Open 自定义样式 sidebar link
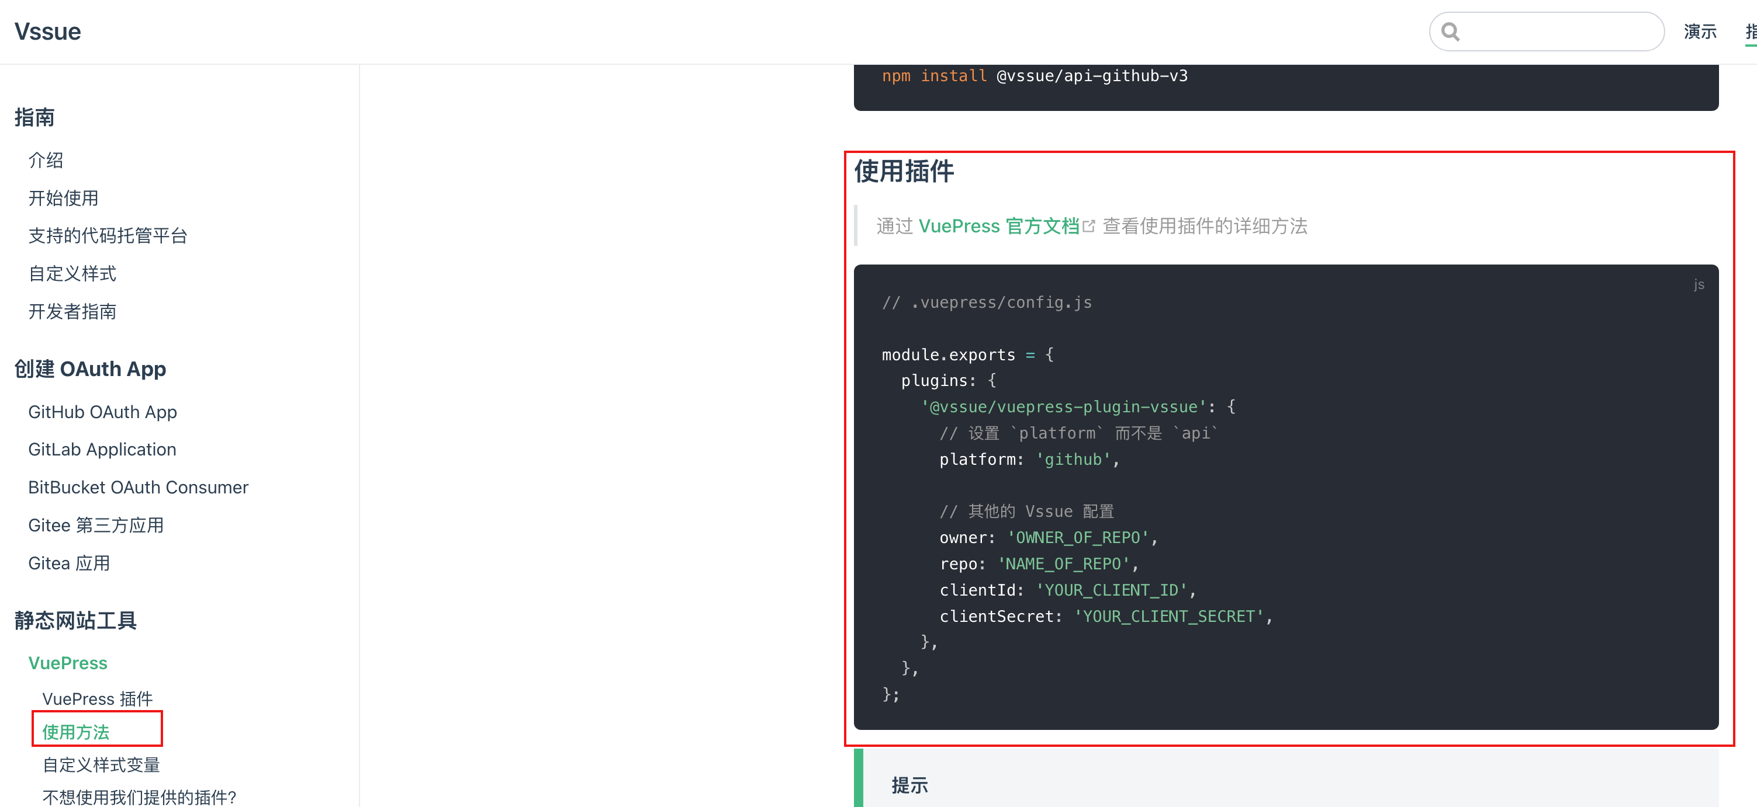 [72, 274]
